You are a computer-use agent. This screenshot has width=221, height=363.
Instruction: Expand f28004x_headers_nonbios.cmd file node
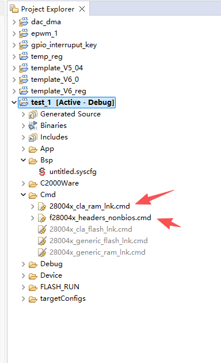pos(32,218)
